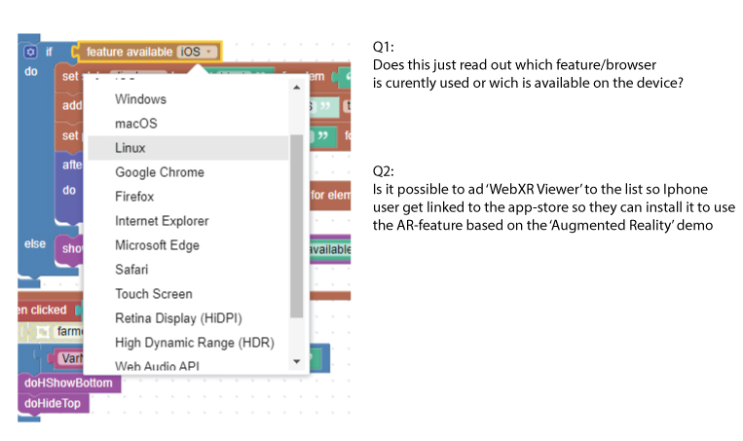Select Web Audio API entry
The height and width of the screenshot is (441, 743).
tap(188, 366)
